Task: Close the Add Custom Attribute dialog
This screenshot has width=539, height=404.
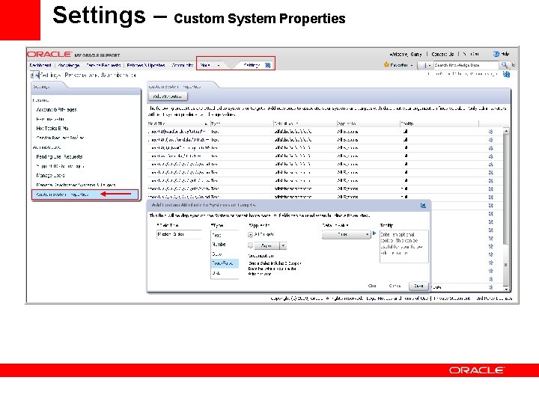Action: [x=423, y=205]
